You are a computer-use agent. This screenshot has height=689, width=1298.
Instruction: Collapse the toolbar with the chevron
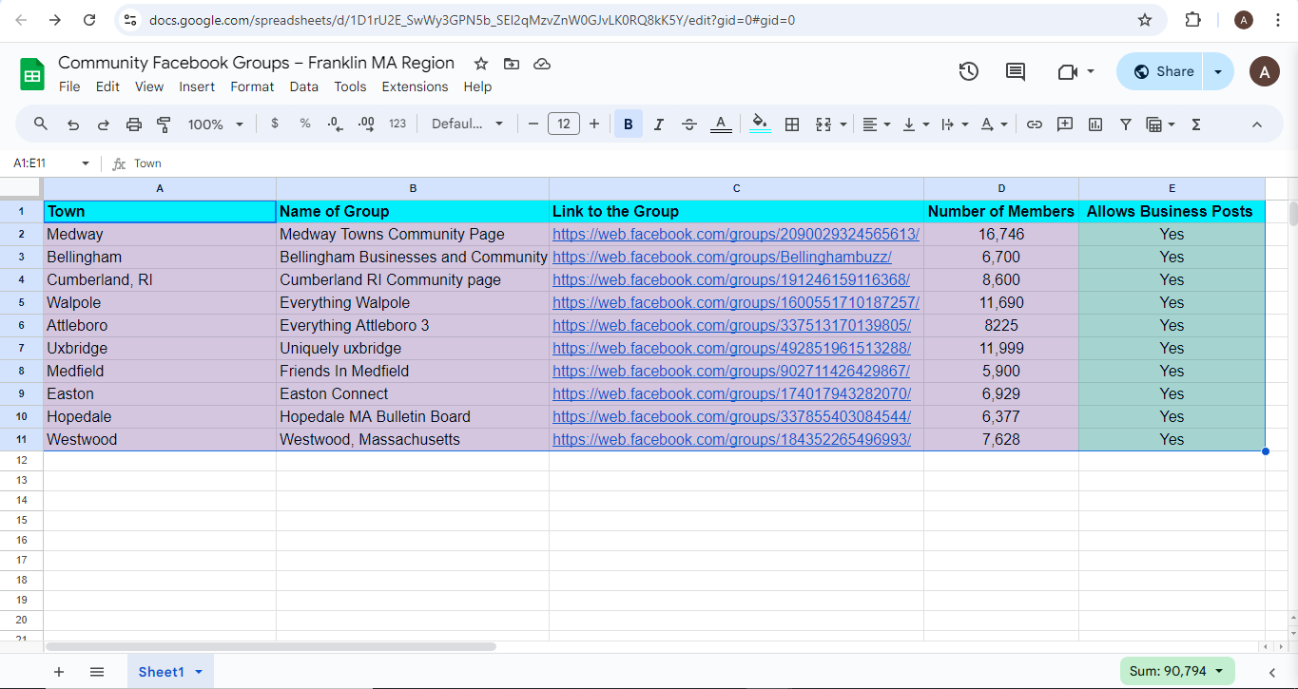click(1256, 124)
